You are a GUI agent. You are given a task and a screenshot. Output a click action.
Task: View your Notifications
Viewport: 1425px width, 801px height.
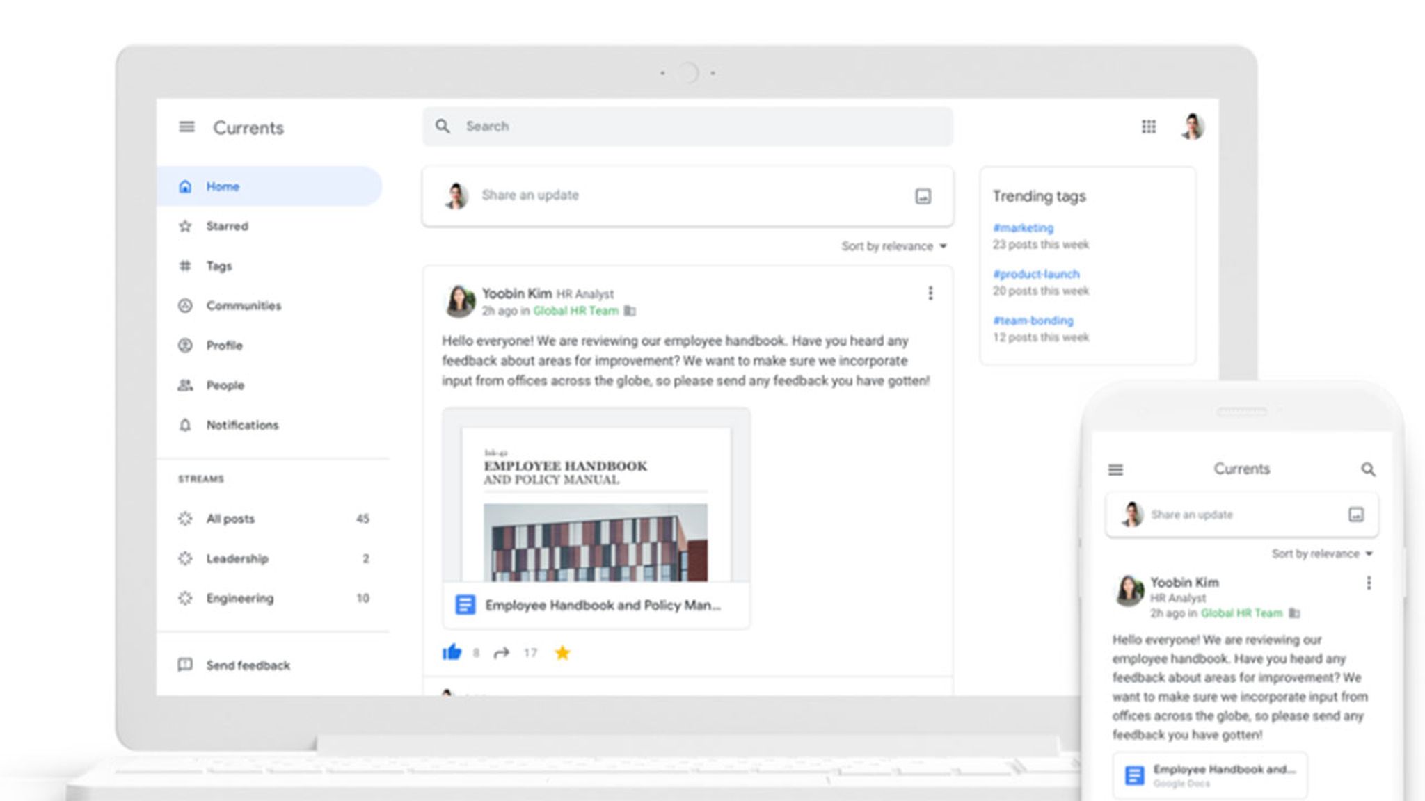pos(241,425)
